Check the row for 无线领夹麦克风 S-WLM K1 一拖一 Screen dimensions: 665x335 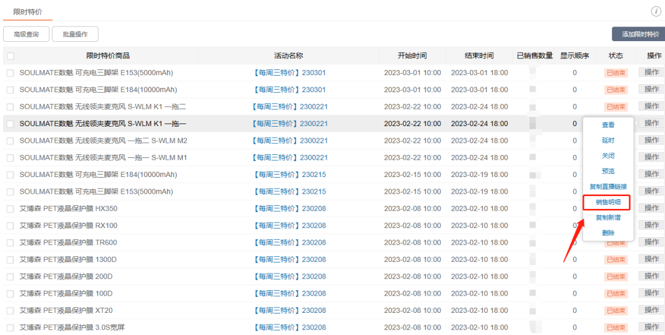coord(10,124)
